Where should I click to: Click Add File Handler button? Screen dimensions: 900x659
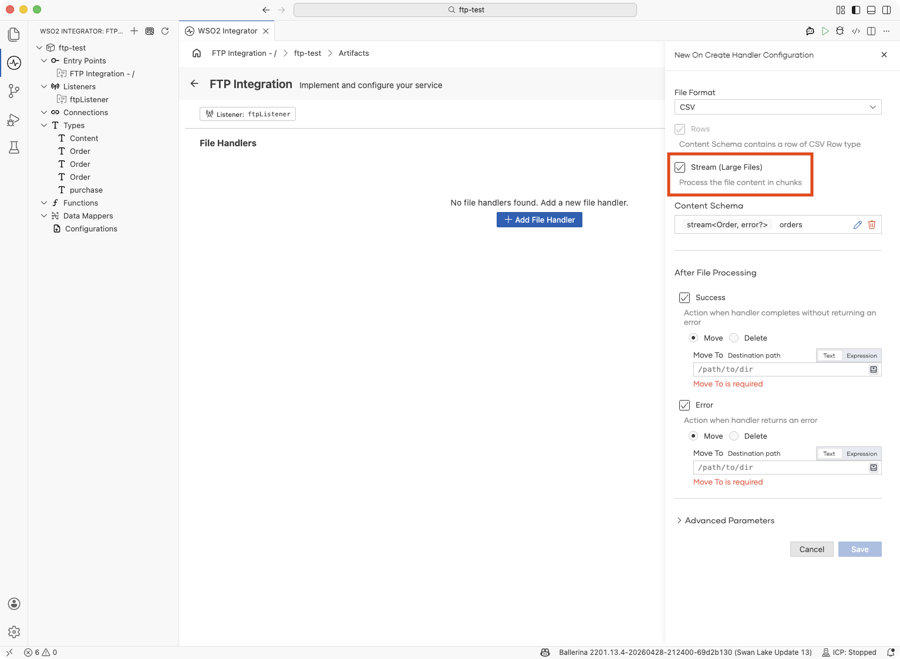540,220
